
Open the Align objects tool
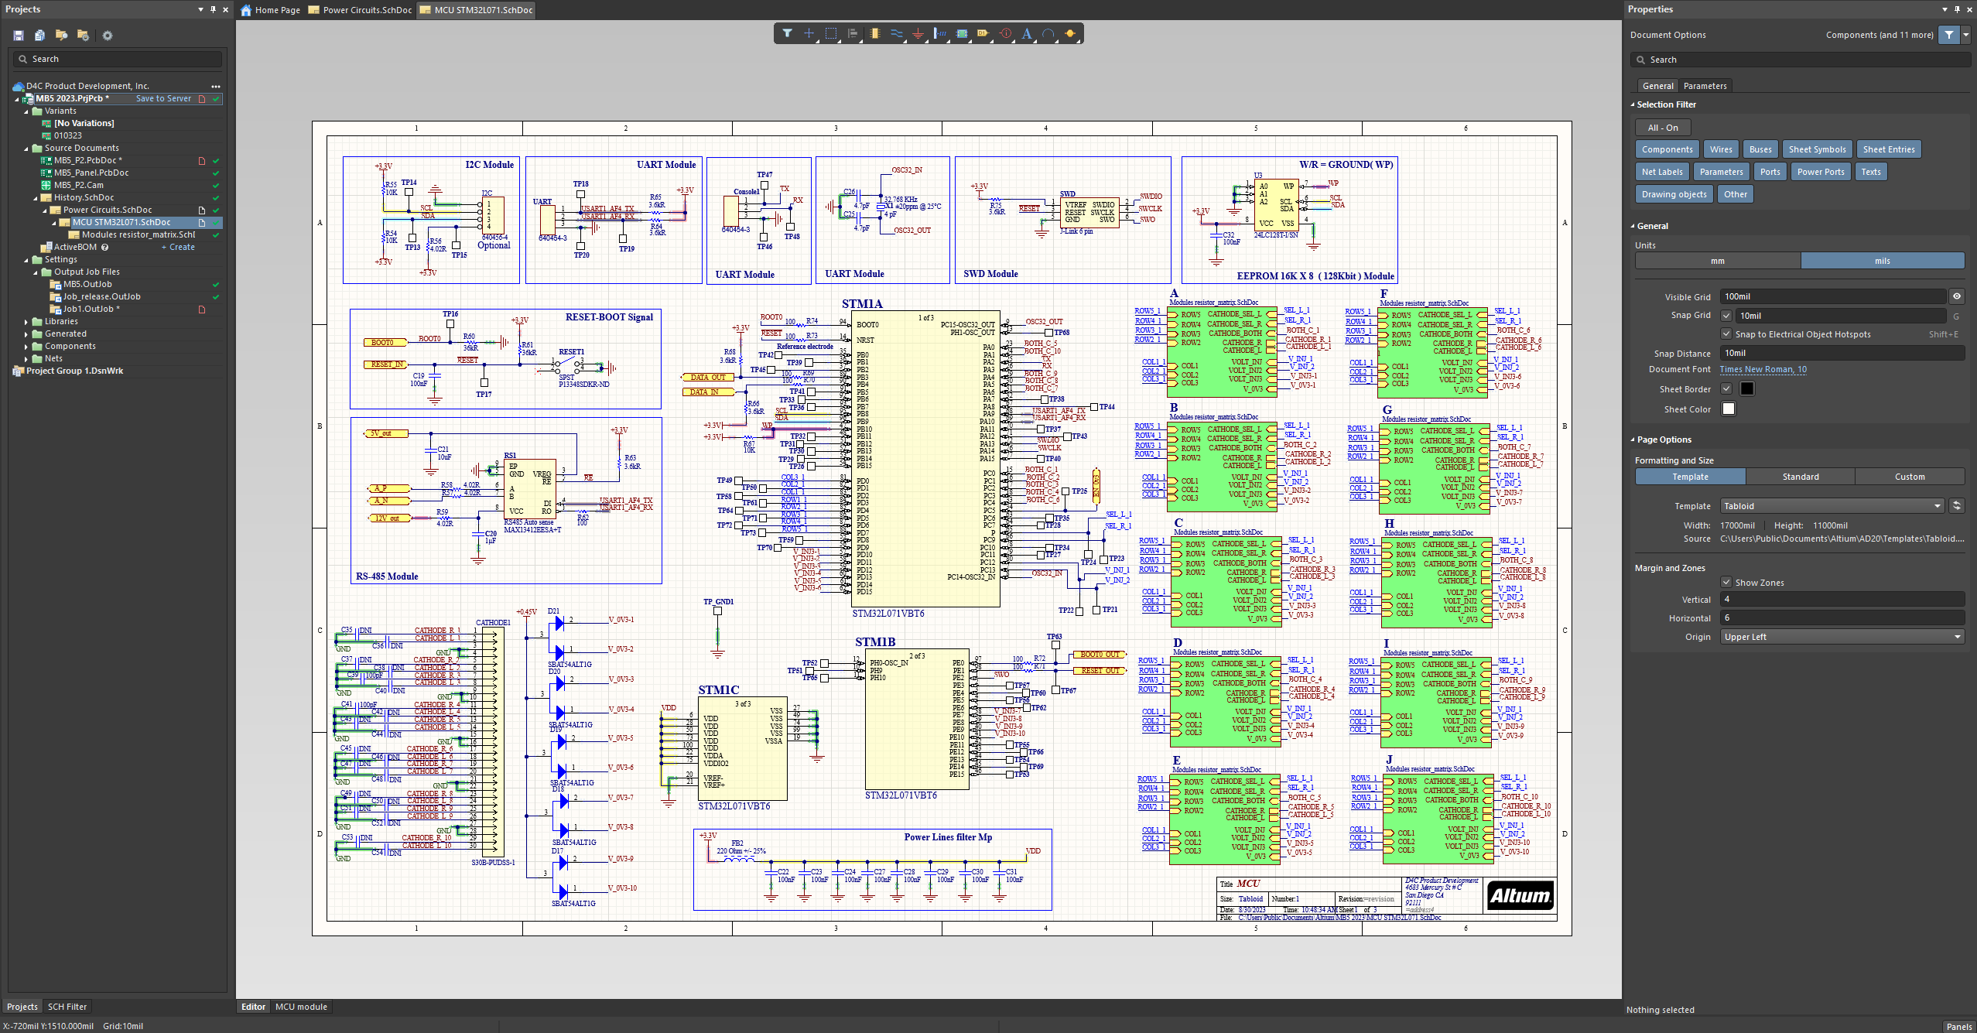[x=853, y=33]
